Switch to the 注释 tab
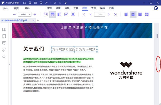This screenshot has width=161, height=105. (x=49, y=8)
